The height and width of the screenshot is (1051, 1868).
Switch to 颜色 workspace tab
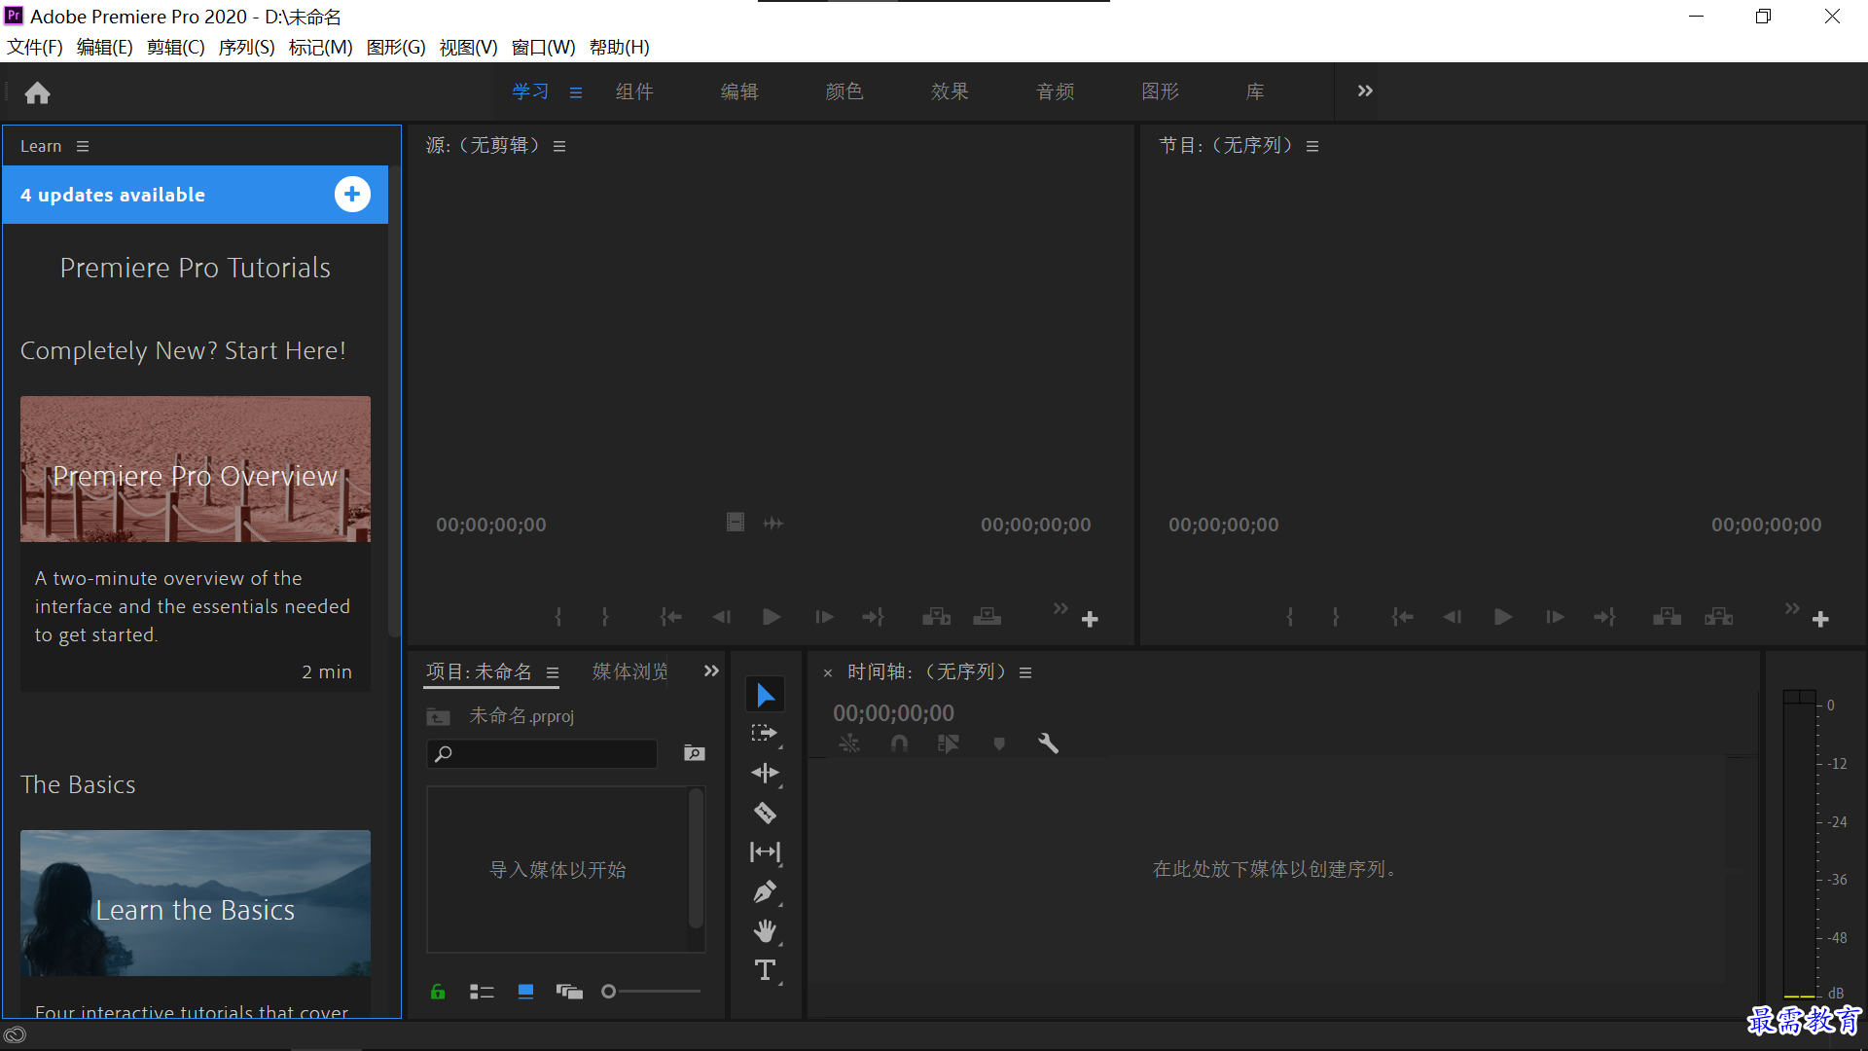pos(844,91)
